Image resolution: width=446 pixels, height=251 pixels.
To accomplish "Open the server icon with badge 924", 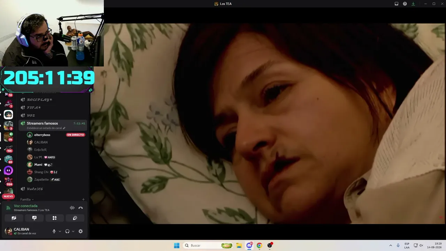I will point(8,182).
